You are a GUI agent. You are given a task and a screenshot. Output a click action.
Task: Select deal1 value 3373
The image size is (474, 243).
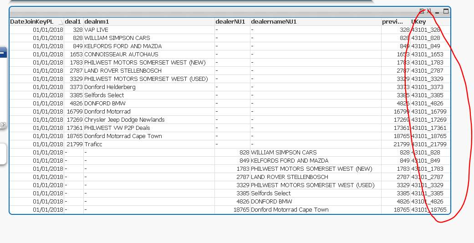coord(76,87)
